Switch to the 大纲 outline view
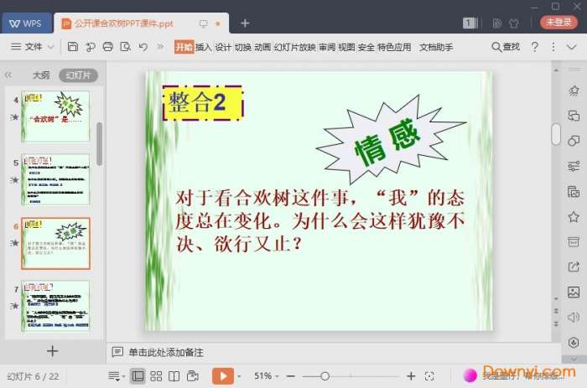 click(41, 75)
